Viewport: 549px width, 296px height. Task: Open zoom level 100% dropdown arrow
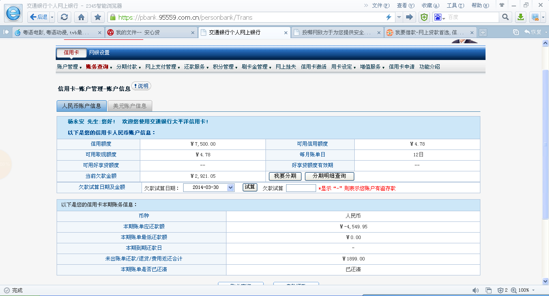(x=534, y=290)
